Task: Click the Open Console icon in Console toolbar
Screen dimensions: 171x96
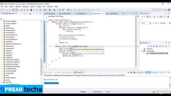Action: 161,73
